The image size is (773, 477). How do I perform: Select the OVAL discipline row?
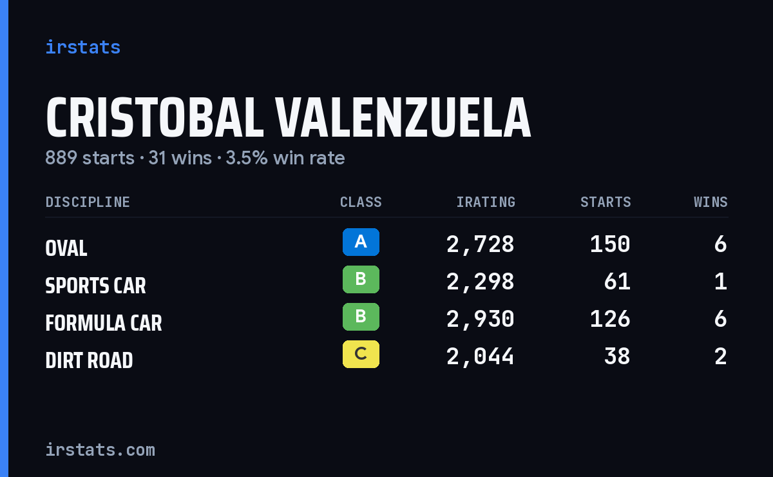tap(386, 245)
